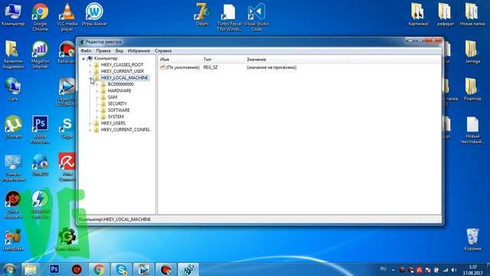
Task: Open the Файл menu
Action: (x=86, y=51)
